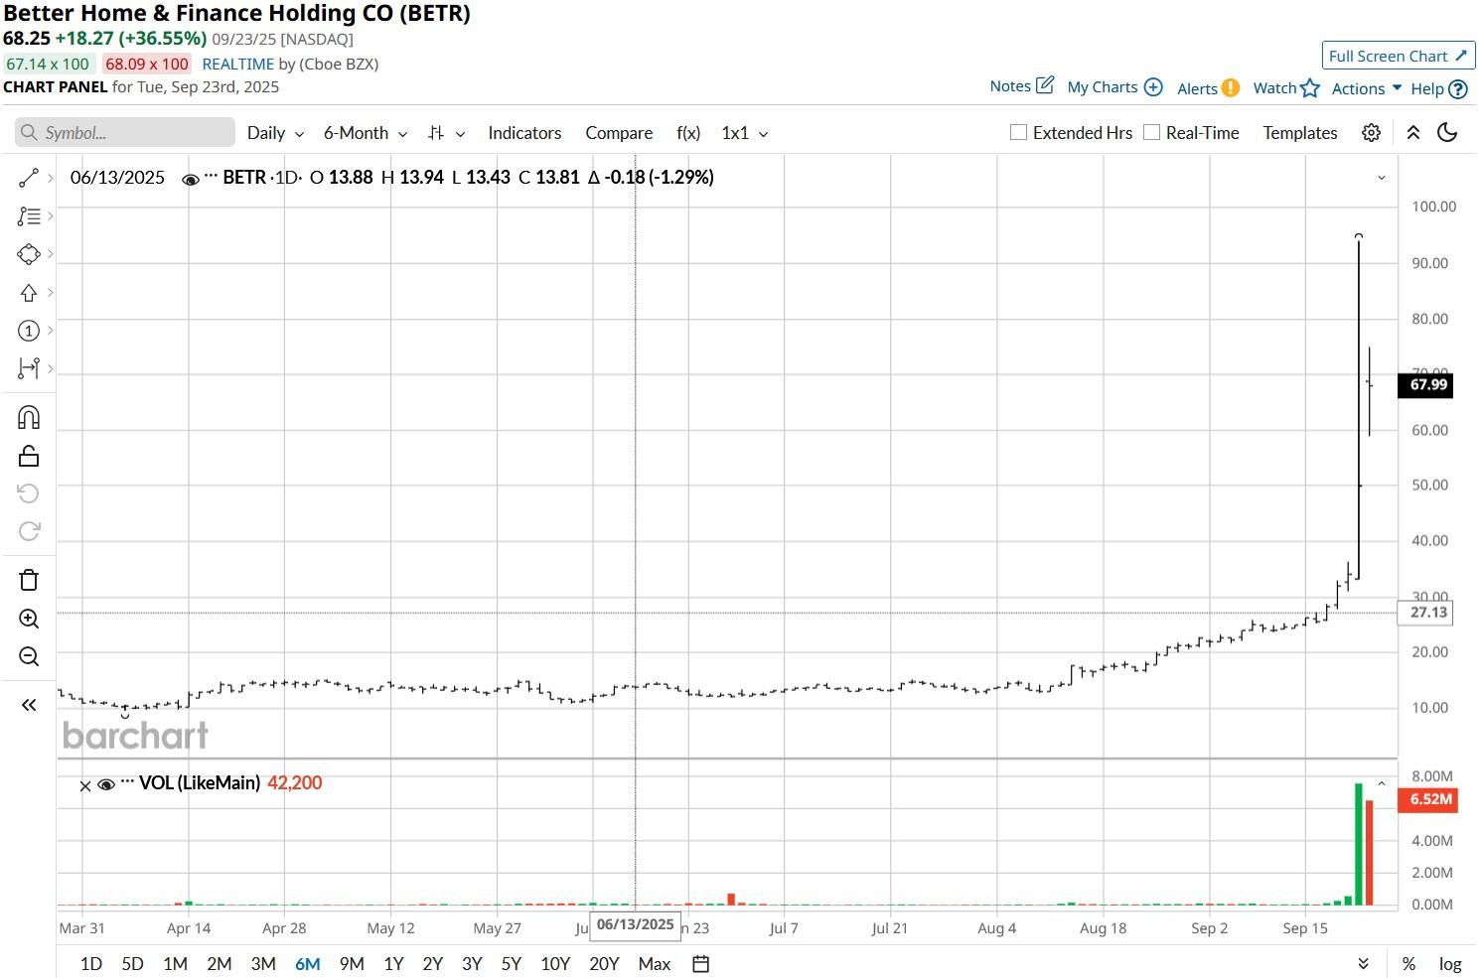Select the price measurement tool
Screen dimensions: 1482x978
click(29, 369)
